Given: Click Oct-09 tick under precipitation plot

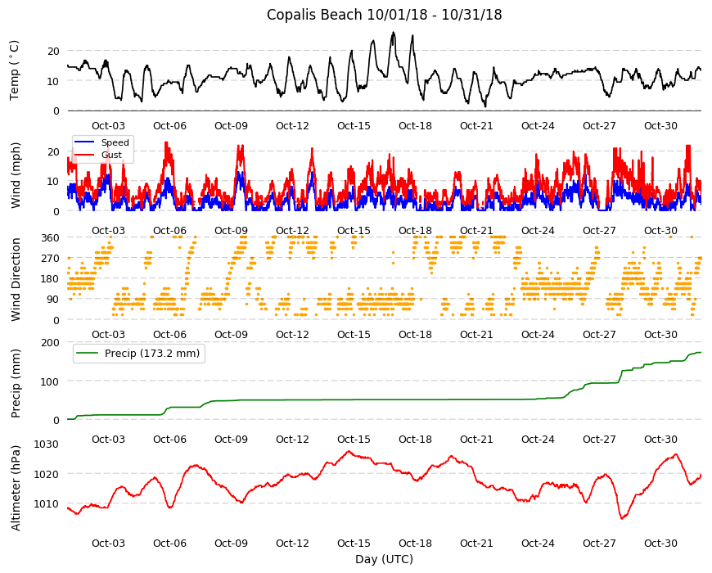Looking at the screenshot, I should pos(231,439).
